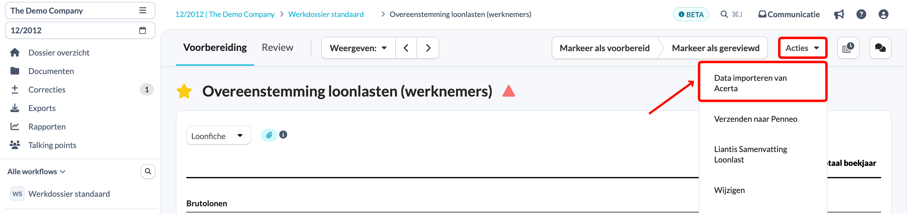This screenshot has width=907, height=214.
Task: Click the megaphone announcements icon
Action: pos(839,14)
